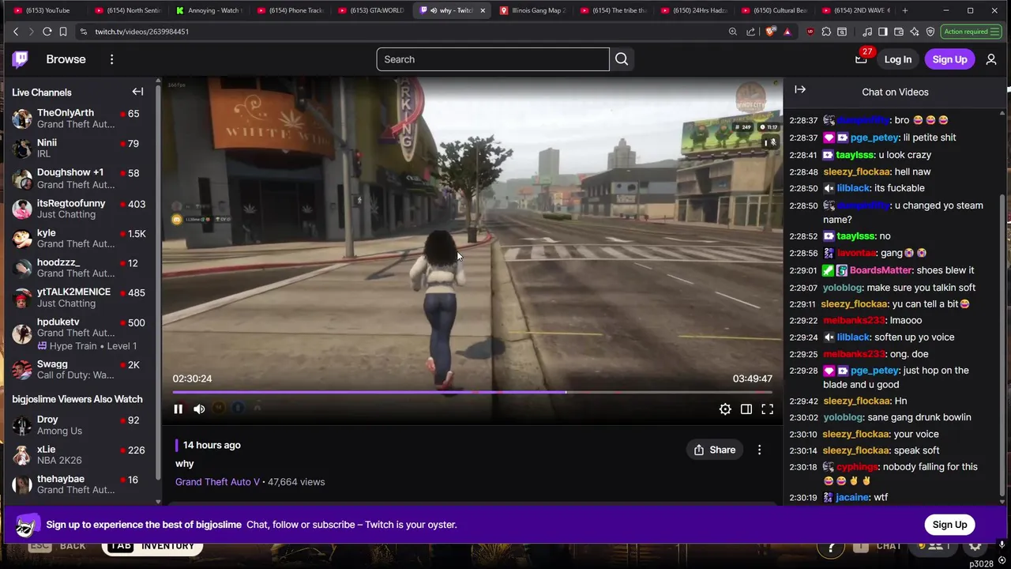Open Brave Wallet icon
Viewport: 1011px width, 569px height.
pyautogui.click(x=898, y=32)
